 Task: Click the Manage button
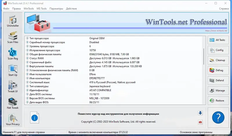(218, 91)
